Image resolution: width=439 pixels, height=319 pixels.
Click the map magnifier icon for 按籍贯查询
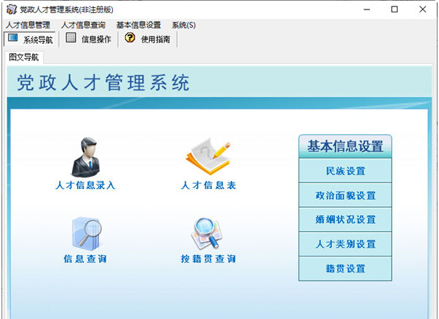[207, 233]
